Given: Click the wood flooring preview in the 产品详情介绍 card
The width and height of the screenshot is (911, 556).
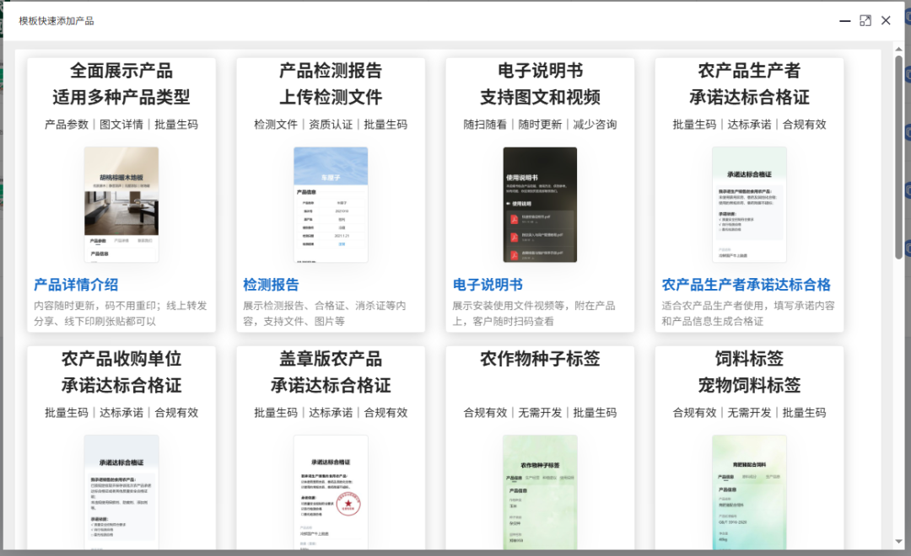Looking at the screenshot, I should (121, 202).
